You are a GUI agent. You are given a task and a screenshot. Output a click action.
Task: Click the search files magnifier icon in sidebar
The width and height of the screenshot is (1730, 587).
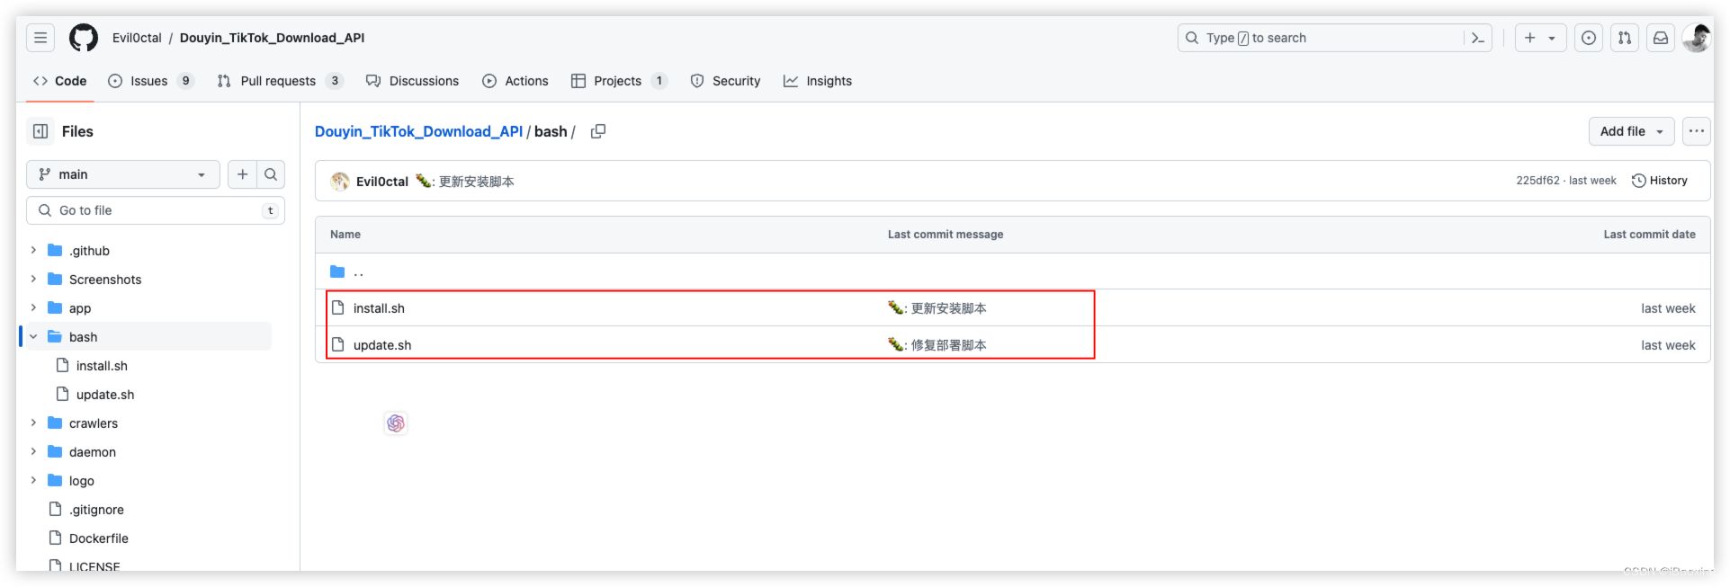pos(271,174)
